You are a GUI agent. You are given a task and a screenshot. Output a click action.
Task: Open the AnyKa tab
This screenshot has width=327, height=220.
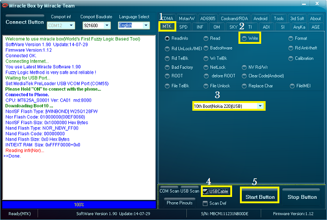[x=299, y=27]
